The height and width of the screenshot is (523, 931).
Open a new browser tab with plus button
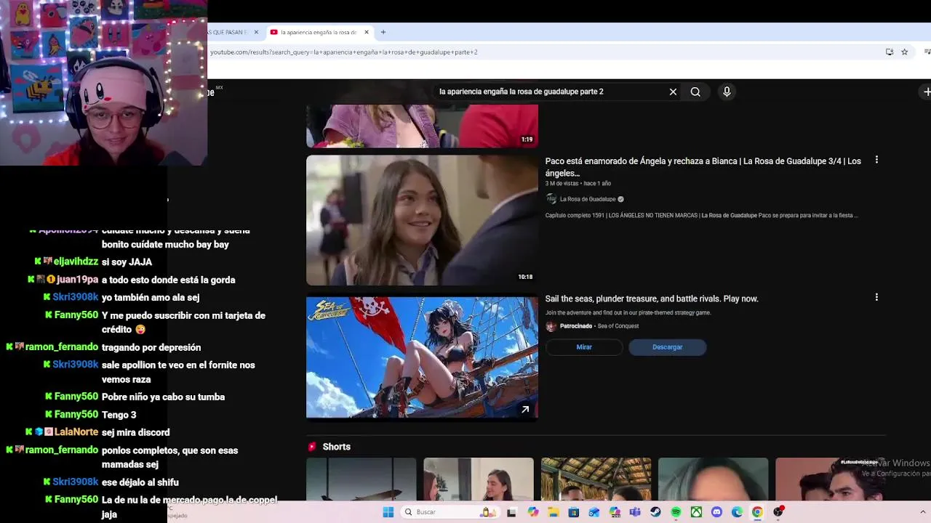(x=383, y=32)
